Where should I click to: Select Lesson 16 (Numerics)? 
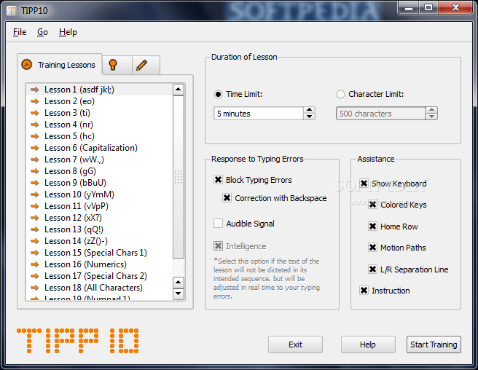[x=99, y=264]
